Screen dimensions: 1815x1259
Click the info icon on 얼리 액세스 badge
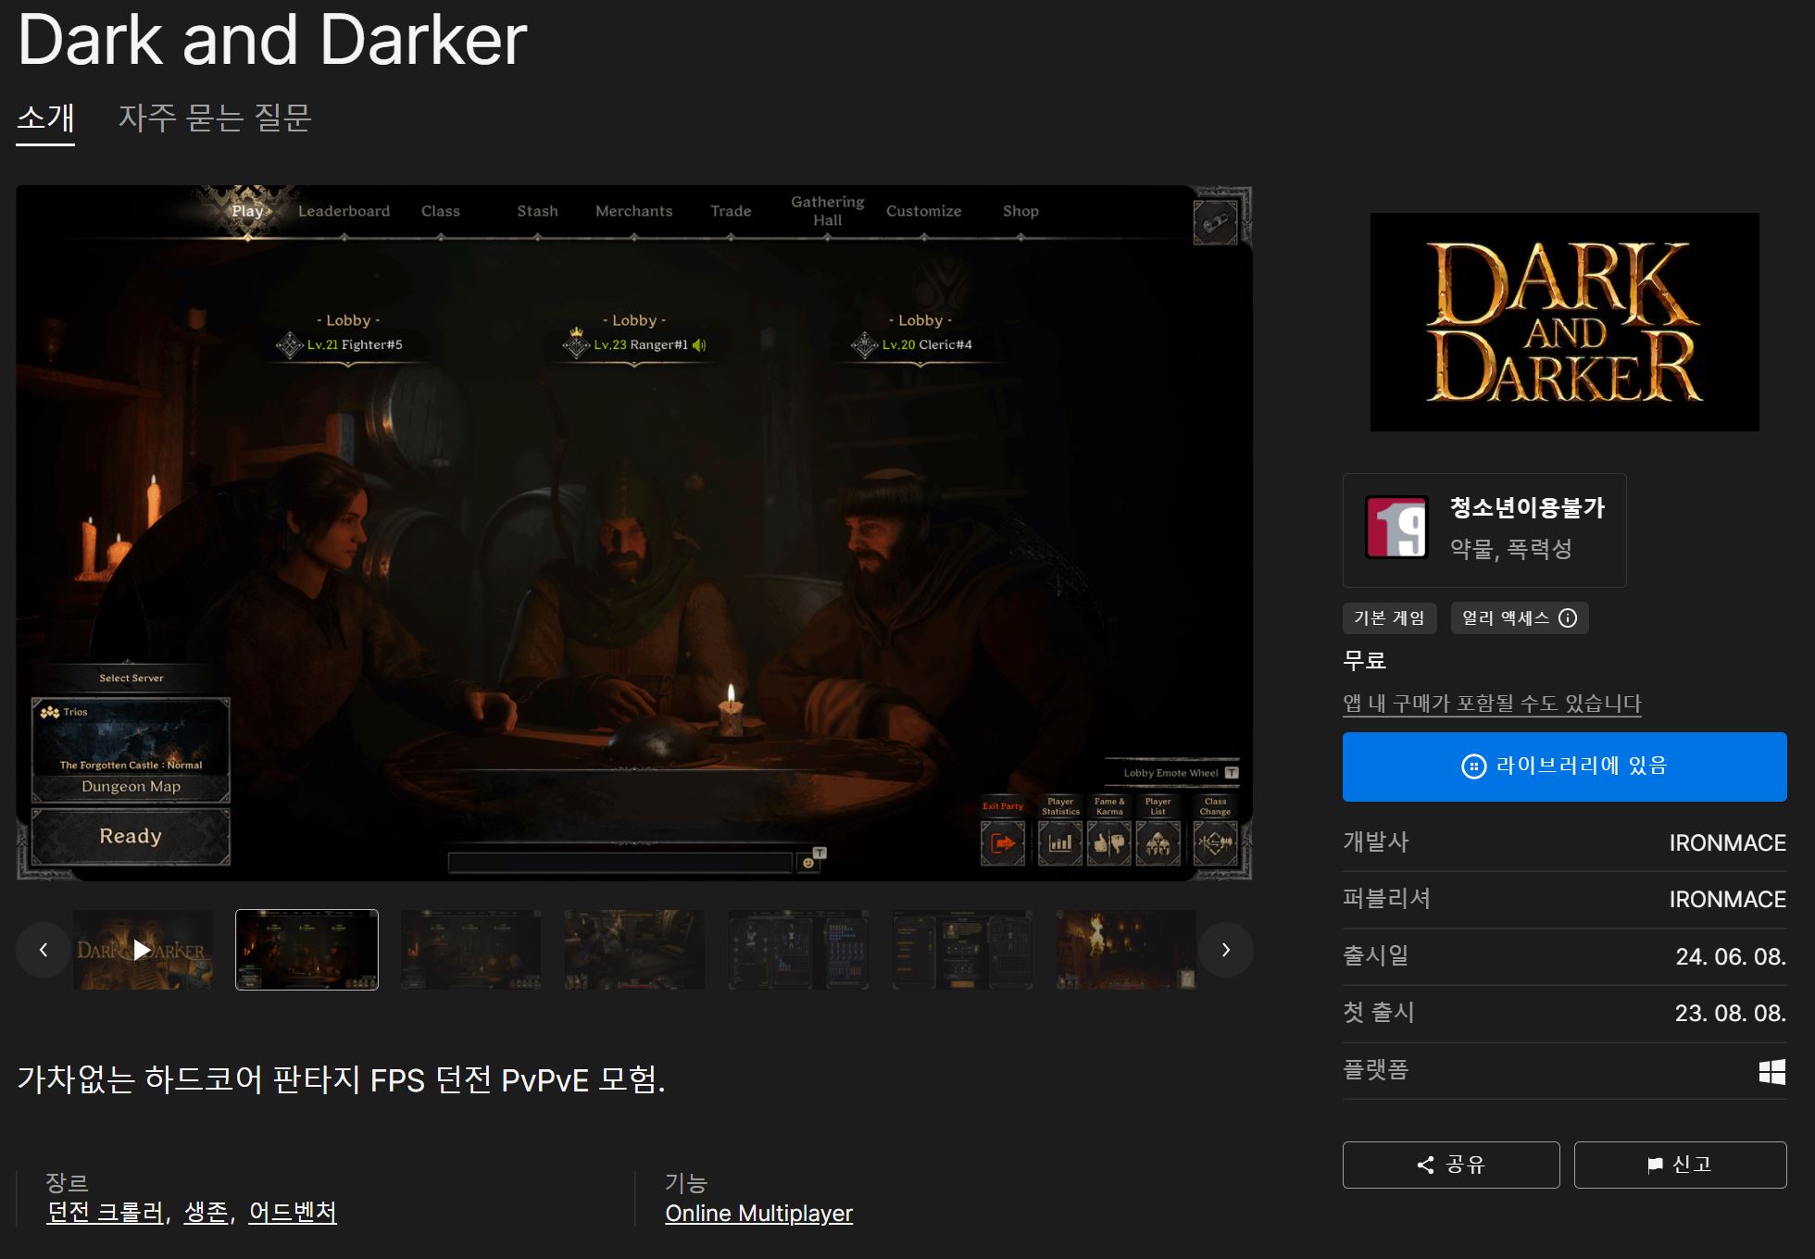click(1568, 618)
